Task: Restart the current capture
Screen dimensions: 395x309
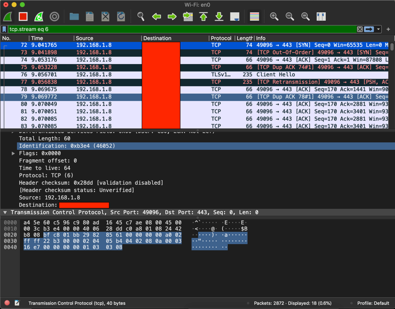Action: 39,16
